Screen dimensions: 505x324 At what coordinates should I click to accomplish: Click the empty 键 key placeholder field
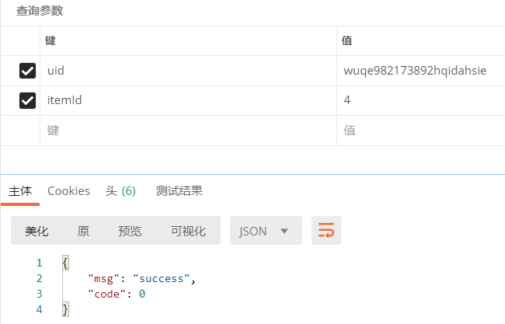(x=186, y=131)
